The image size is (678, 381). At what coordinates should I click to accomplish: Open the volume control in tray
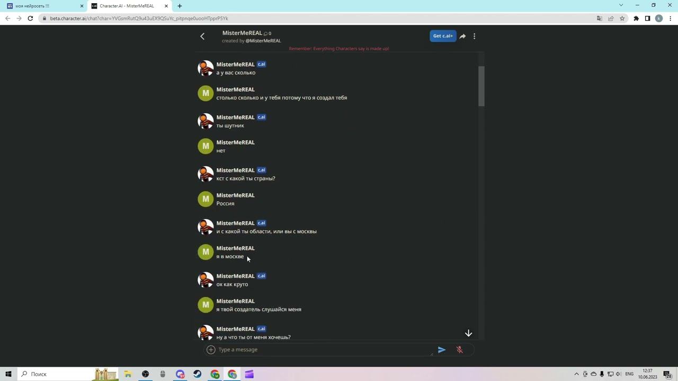coord(619,374)
